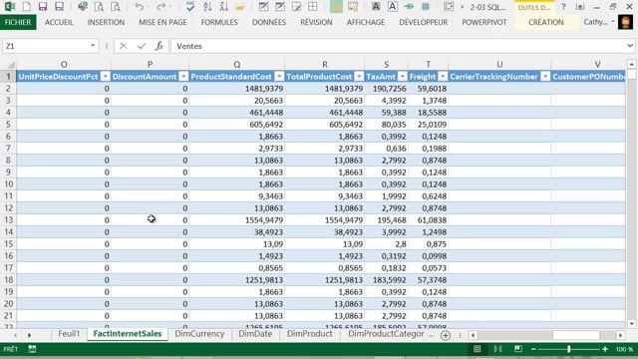Sort ascending with the A-Z icon
The image size is (638, 359).
click(x=207, y=7)
